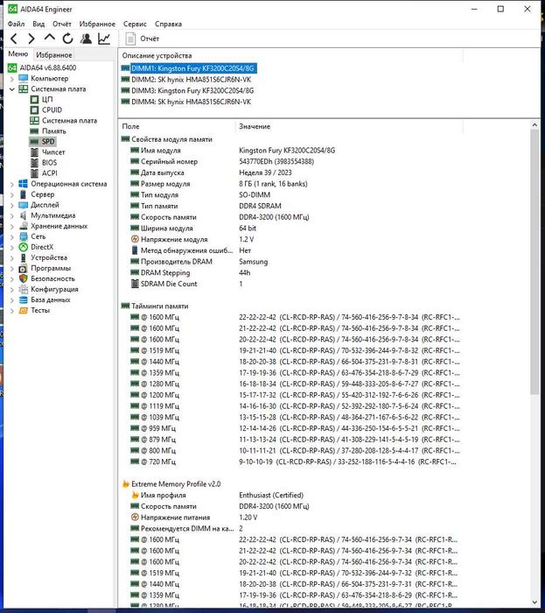This screenshot has width=545, height=613.
Task: Select the Напряжение модуля row
Action: (290, 239)
